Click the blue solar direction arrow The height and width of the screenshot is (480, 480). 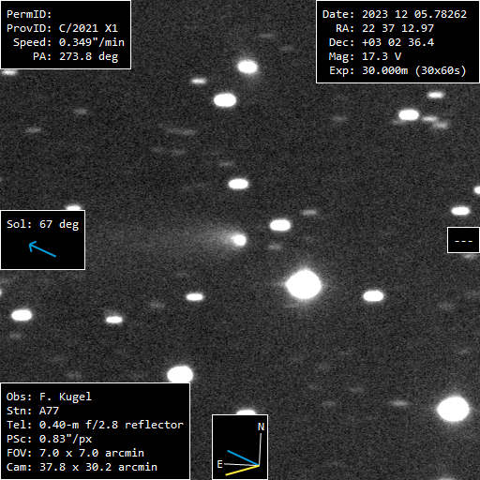(x=42, y=249)
